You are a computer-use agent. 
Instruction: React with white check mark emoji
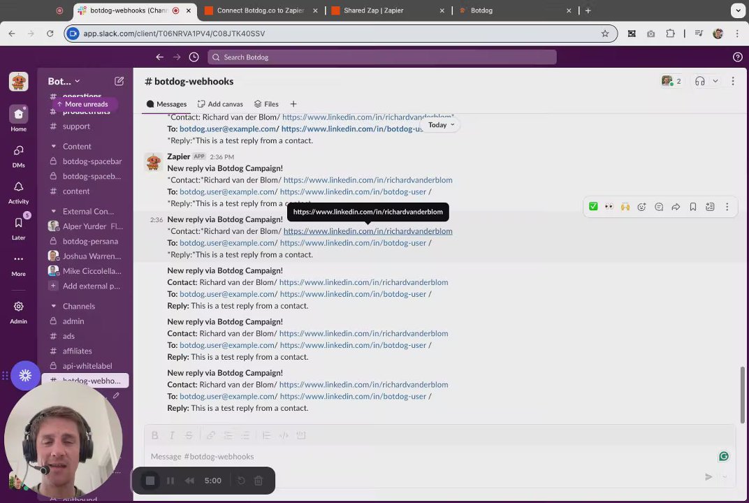(x=593, y=206)
